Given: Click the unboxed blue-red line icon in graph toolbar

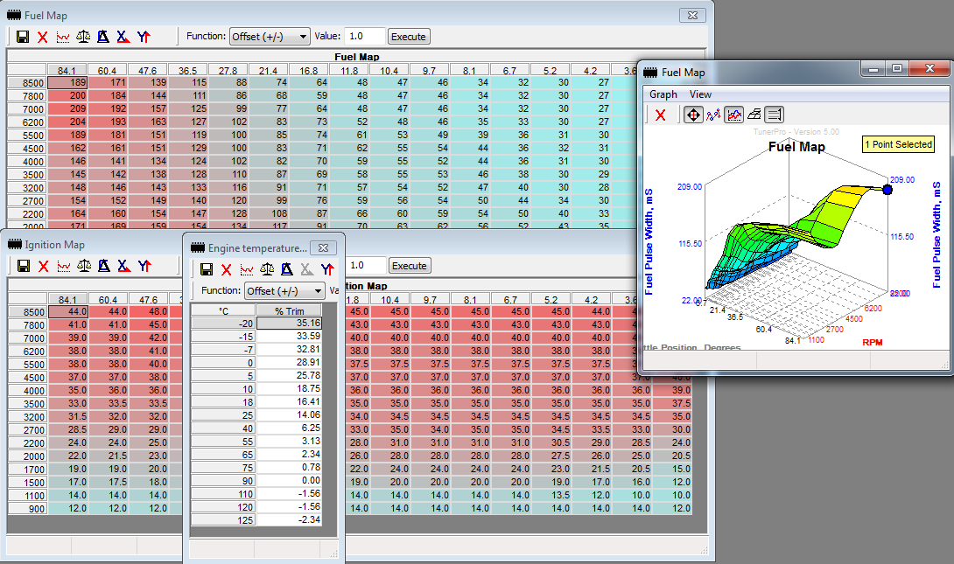Looking at the screenshot, I should pyautogui.click(x=712, y=115).
